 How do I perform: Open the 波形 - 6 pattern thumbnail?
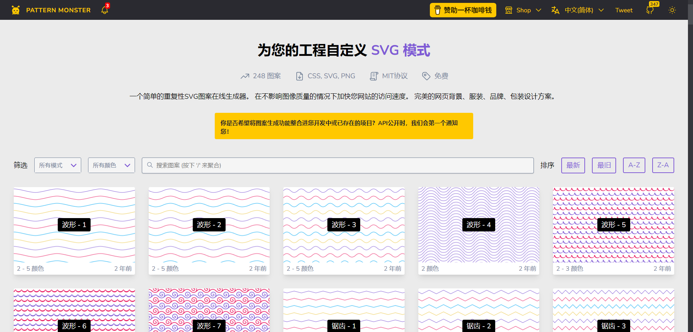74,310
